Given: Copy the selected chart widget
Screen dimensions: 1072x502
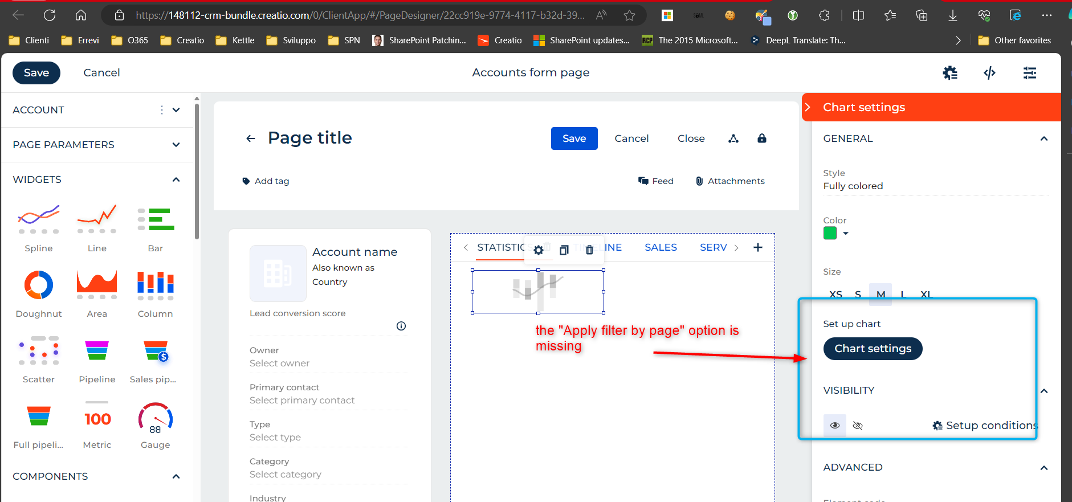Looking at the screenshot, I should pos(564,250).
